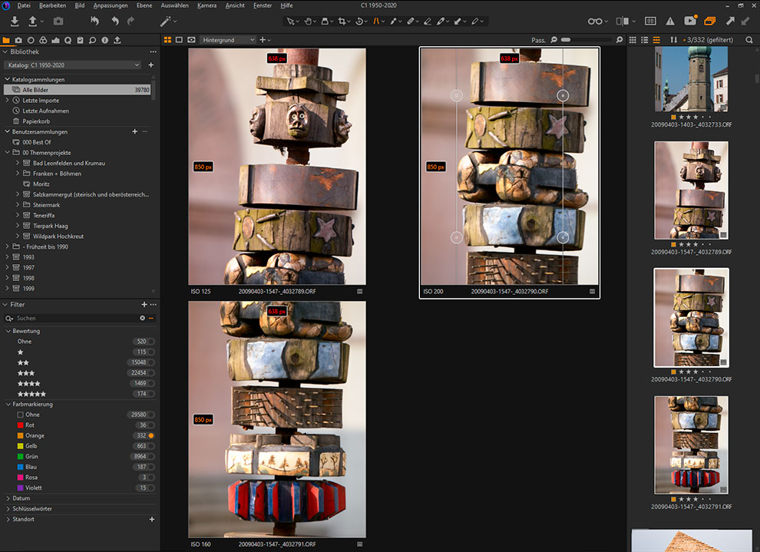Screen dimensions: 760x552
Task: Click the Reset all adjustments icon
Action: point(95,21)
